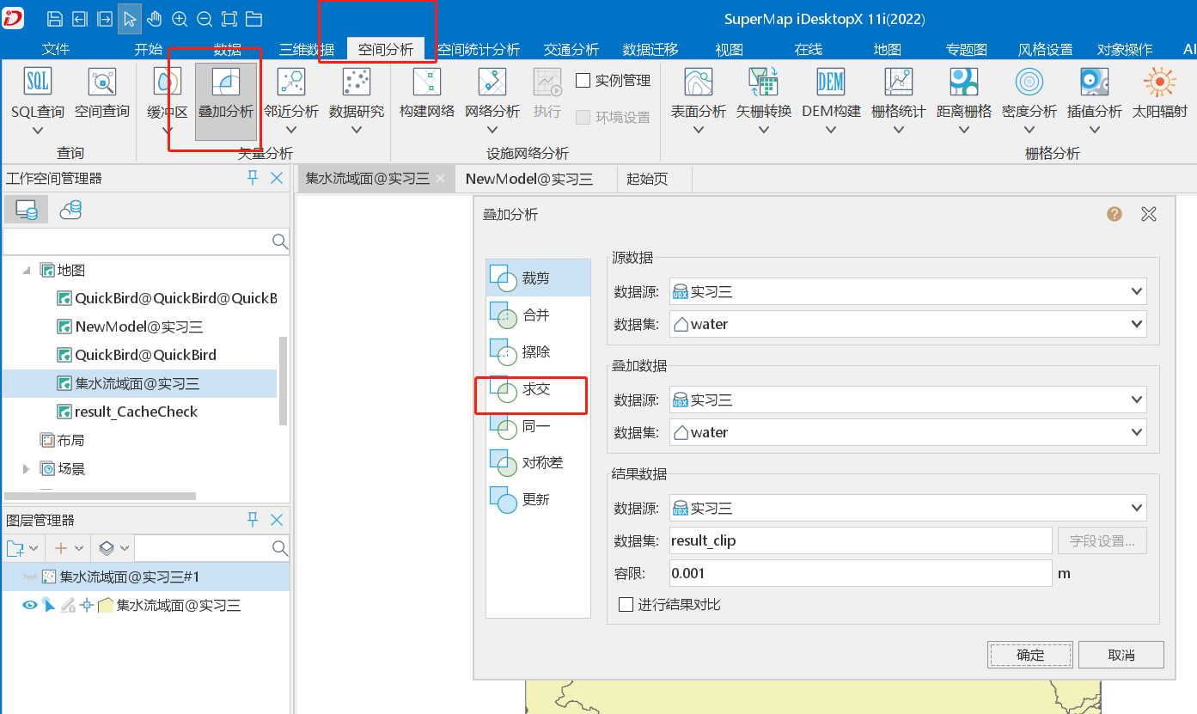Hide visible layer 集水流域面@实习三 with eye icon
This screenshot has width=1197, height=714.
(x=30, y=606)
